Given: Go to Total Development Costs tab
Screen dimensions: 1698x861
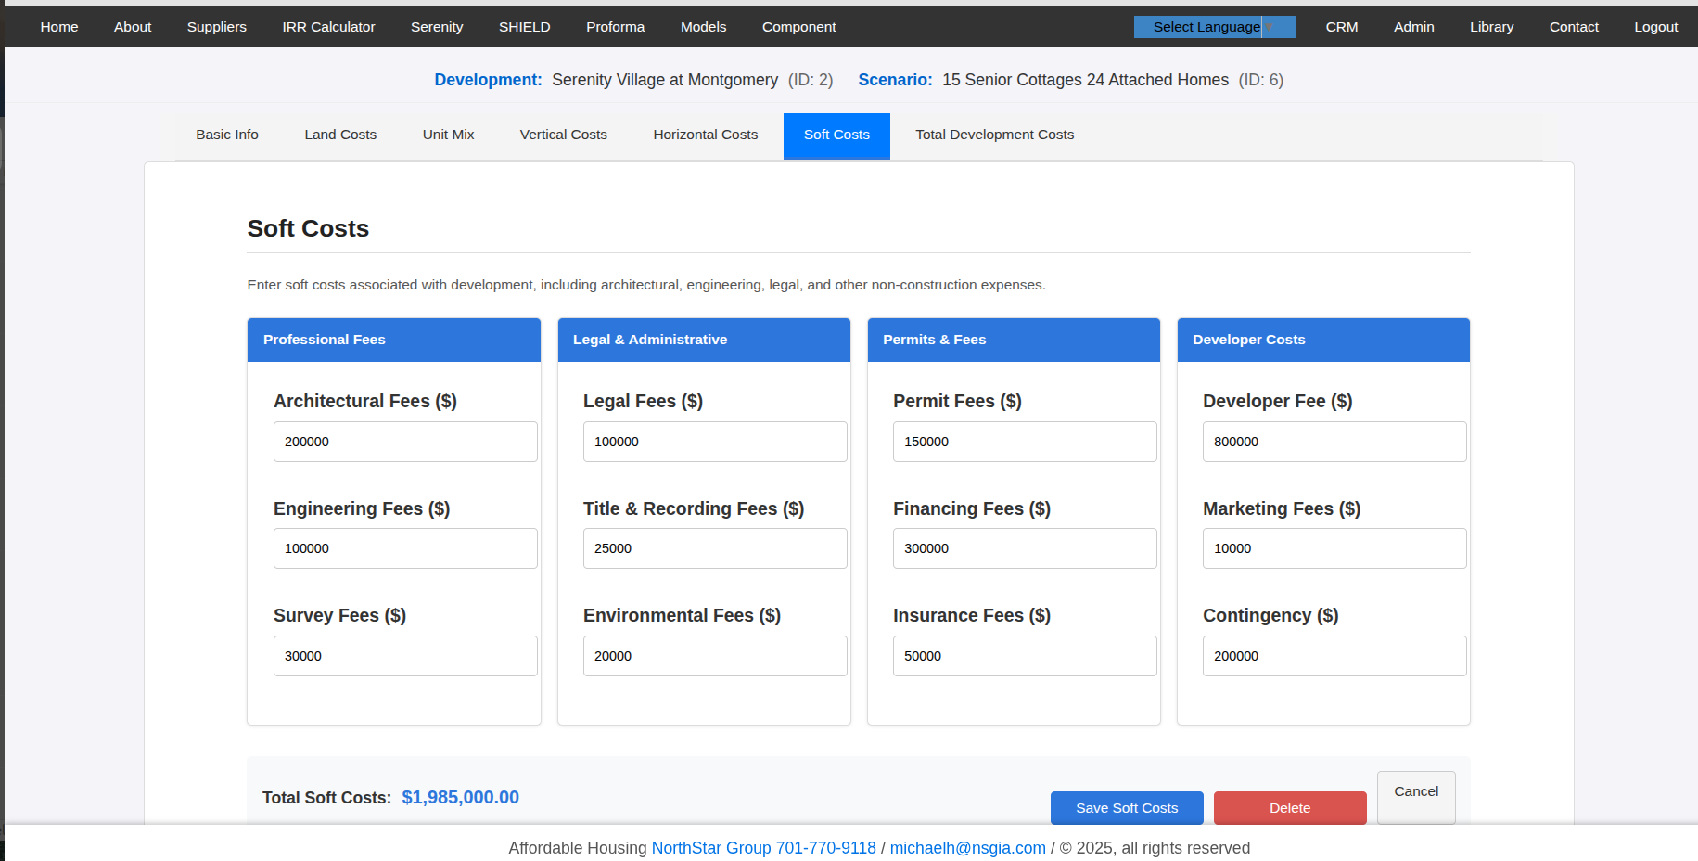Looking at the screenshot, I should tap(994, 135).
